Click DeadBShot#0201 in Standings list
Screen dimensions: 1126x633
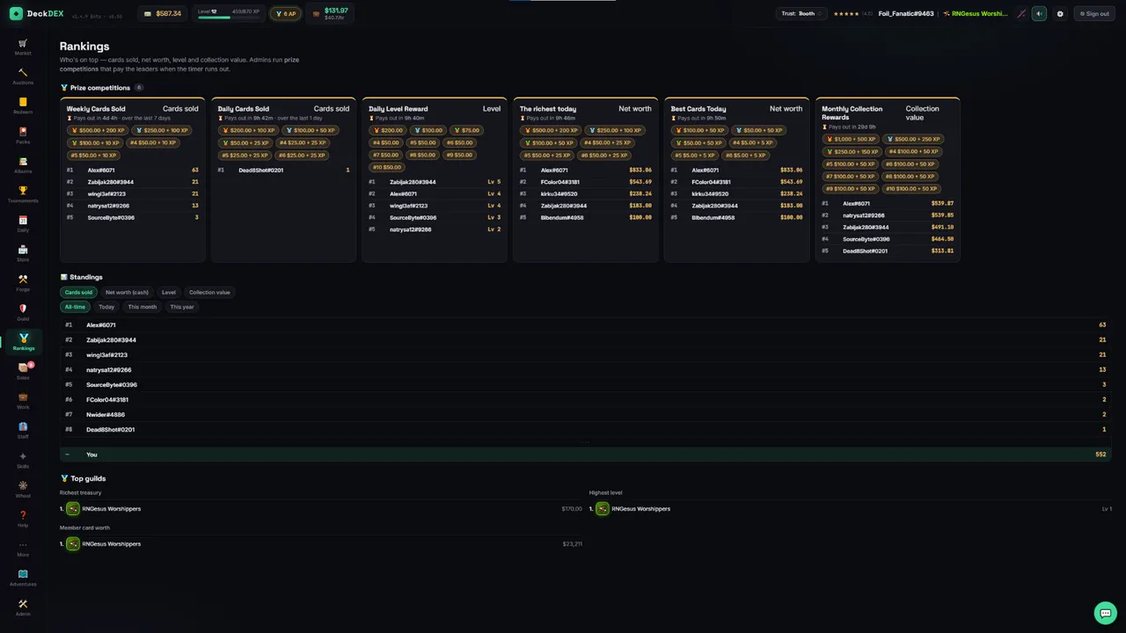(x=110, y=430)
